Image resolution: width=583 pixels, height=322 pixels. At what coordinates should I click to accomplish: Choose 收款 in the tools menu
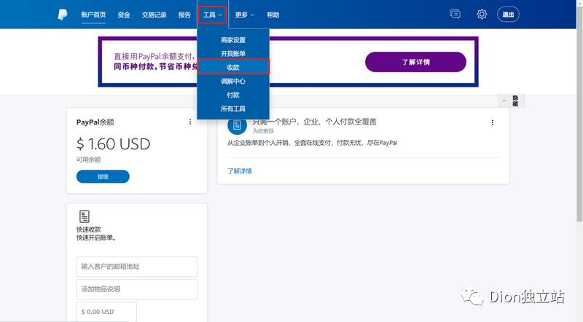click(x=233, y=67)
